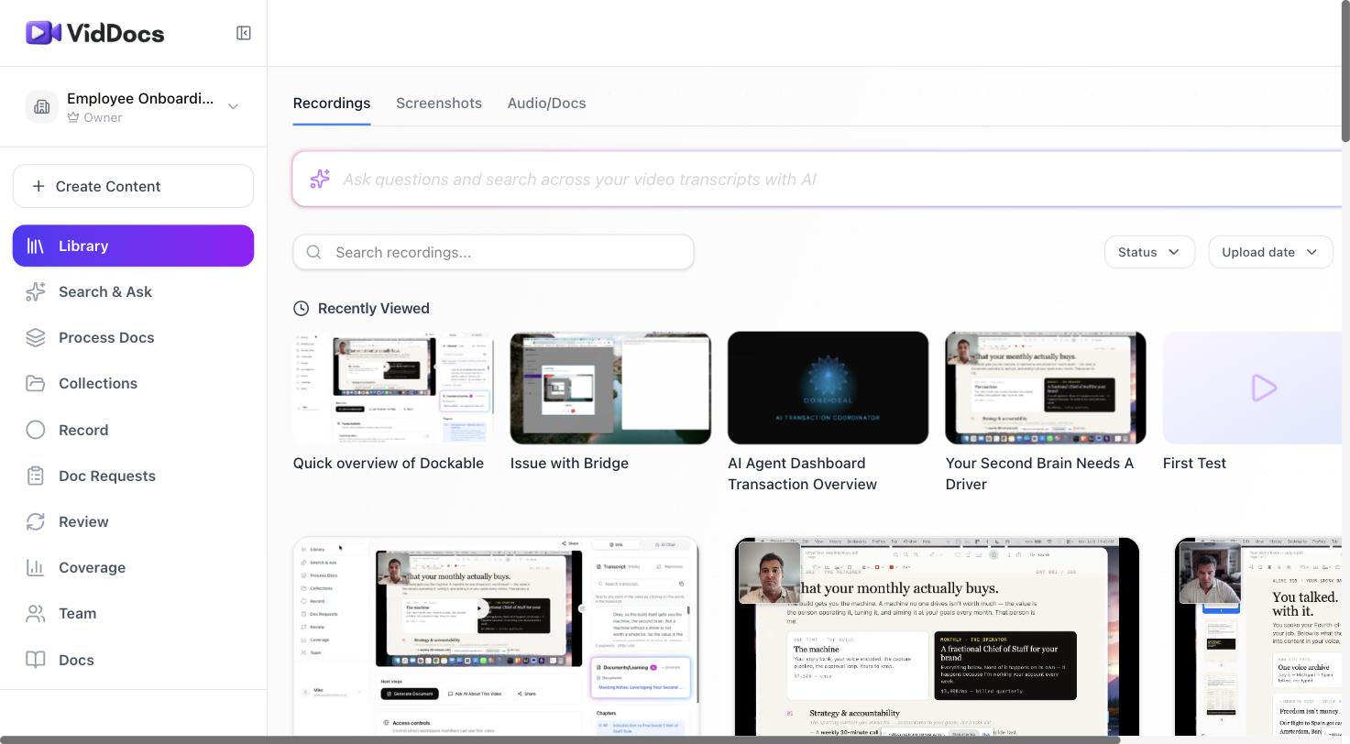Click the workspace building icon
Viewport: 1350px width, 744px height.
(x=41, y=106)
